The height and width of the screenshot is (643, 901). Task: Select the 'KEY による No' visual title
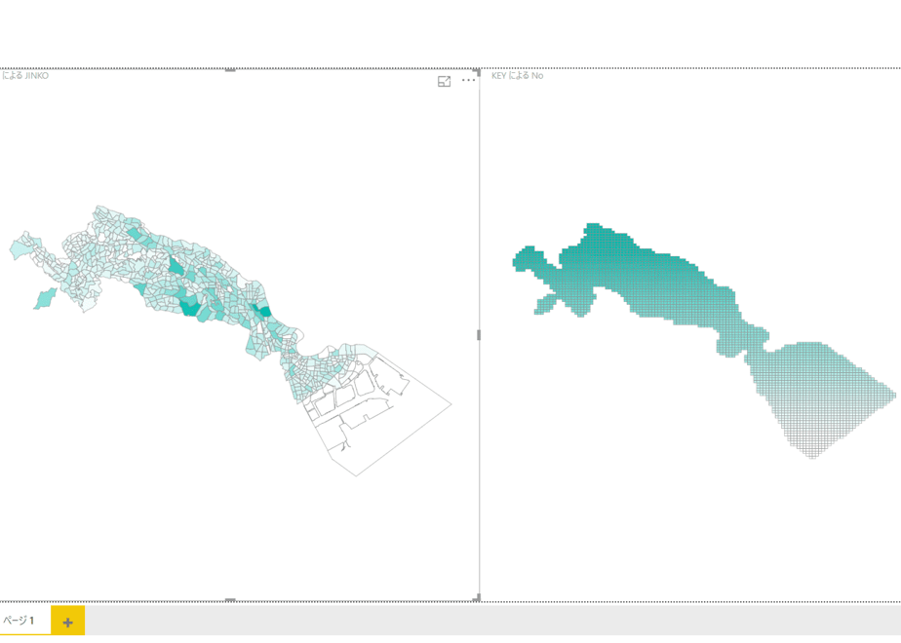pos(517,76)
